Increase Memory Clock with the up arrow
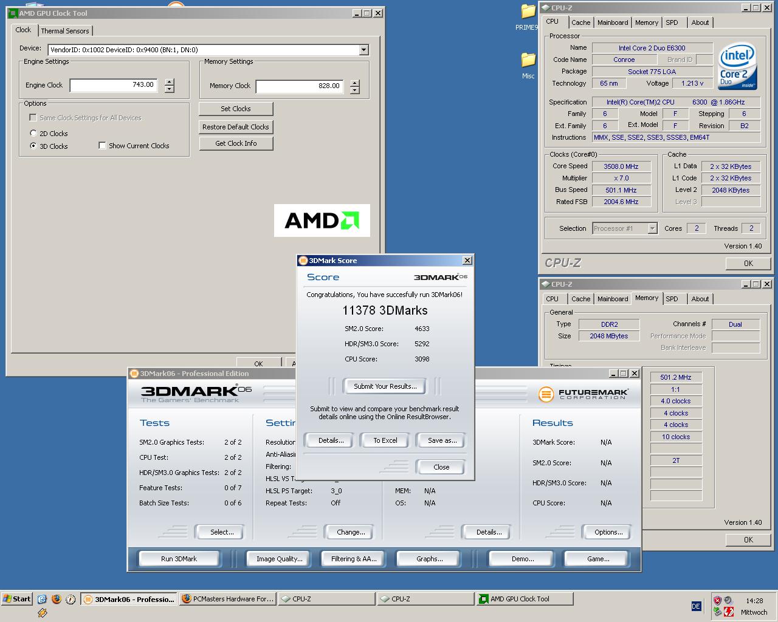778x622 pixels. point(355,83)
